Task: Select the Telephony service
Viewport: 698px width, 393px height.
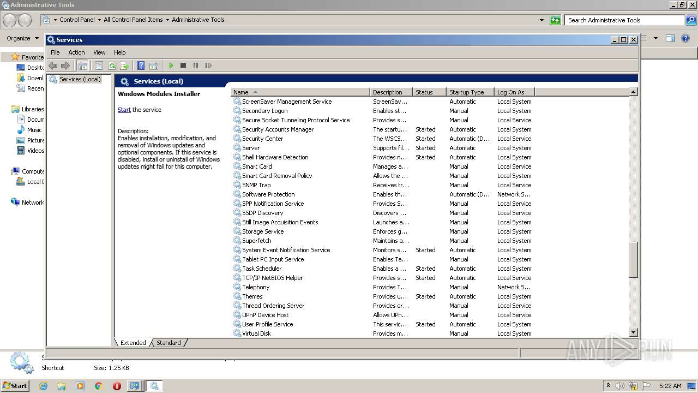Action: click(383, 287)
